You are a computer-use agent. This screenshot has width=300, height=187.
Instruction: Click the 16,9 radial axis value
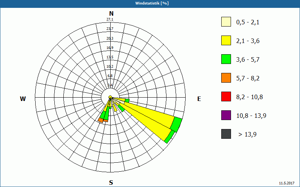click(x=110, y=48)
